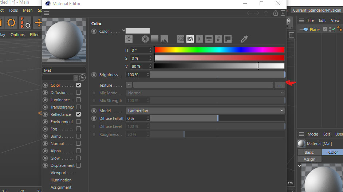The image size is (343, 192).
Task: Activate the eyedropper color picker
Action: (x=244, y=39)
